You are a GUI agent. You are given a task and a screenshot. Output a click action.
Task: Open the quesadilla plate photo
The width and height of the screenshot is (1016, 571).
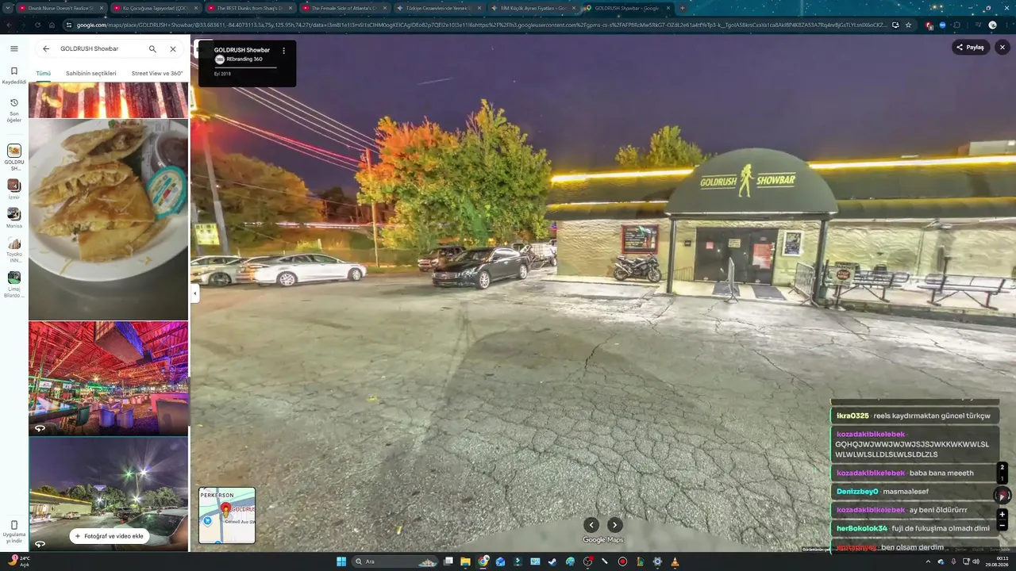(109, 219)
